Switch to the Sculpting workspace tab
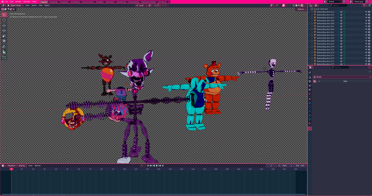372x196 pixels. [x=64, y=2]
